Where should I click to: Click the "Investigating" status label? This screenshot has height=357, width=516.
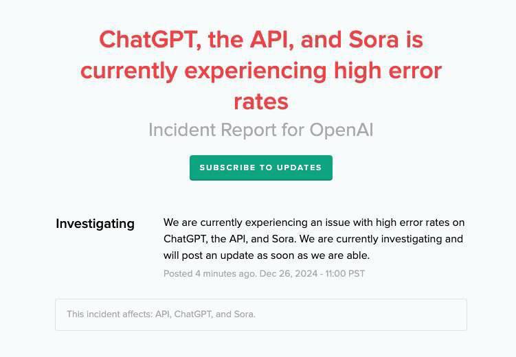click(95, 224)
